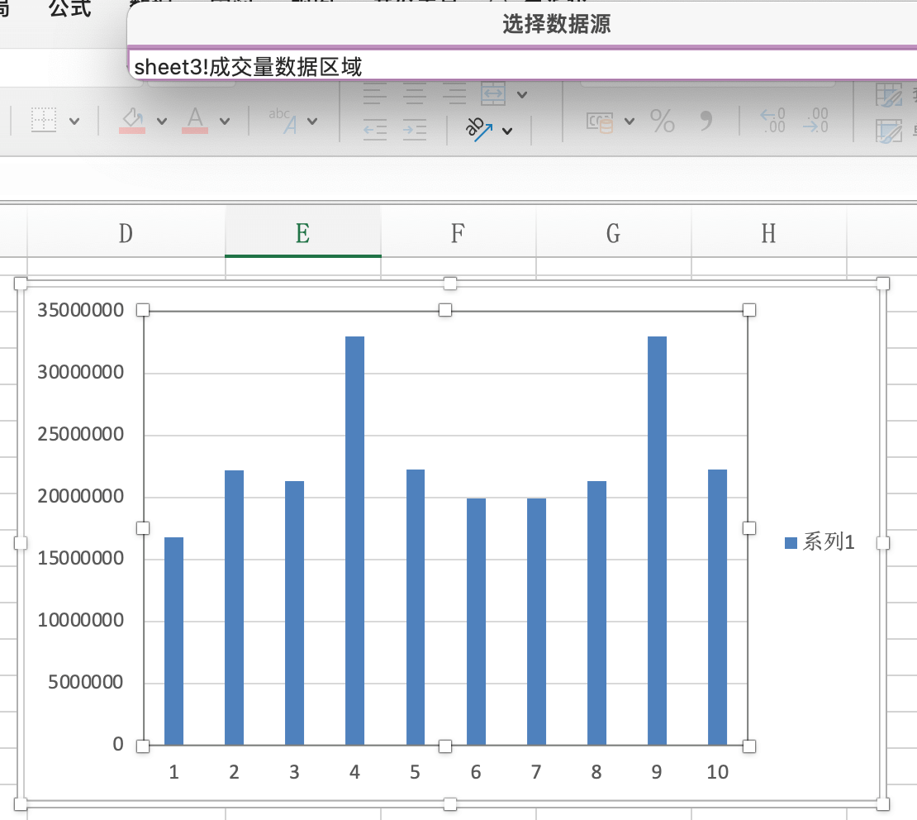Image resolution: width=917 pixels, height=820 pixels.
Task: Click the bar for category 9
Action: coord(658,541)
